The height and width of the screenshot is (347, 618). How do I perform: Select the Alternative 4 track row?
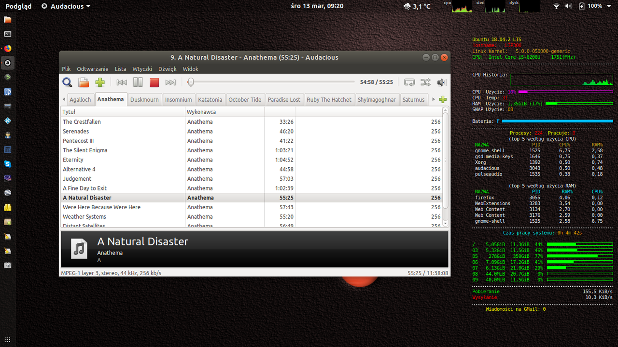[x=252, y=169]
